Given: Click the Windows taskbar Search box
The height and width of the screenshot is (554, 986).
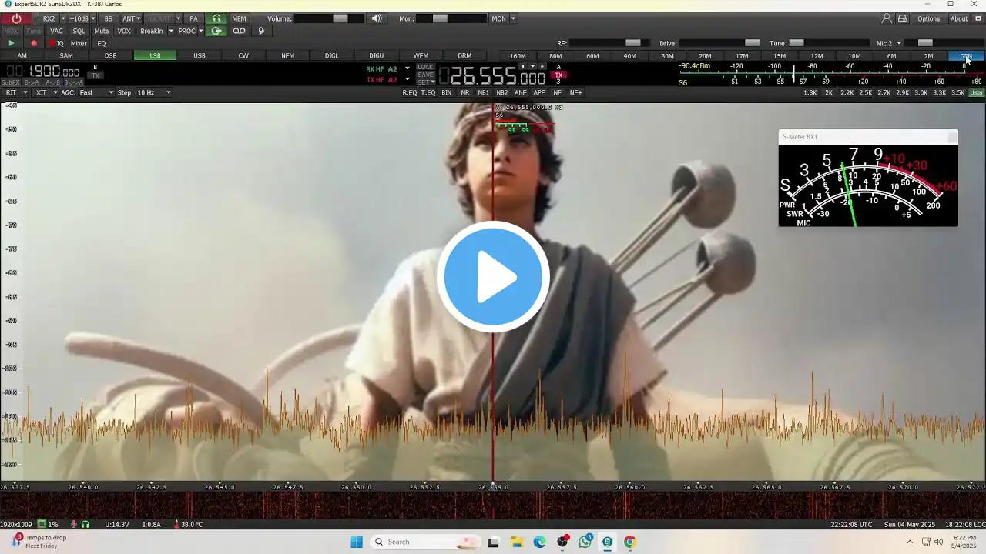Looking at the screenshot, I should pyautogui.click(x=425, y=542).
